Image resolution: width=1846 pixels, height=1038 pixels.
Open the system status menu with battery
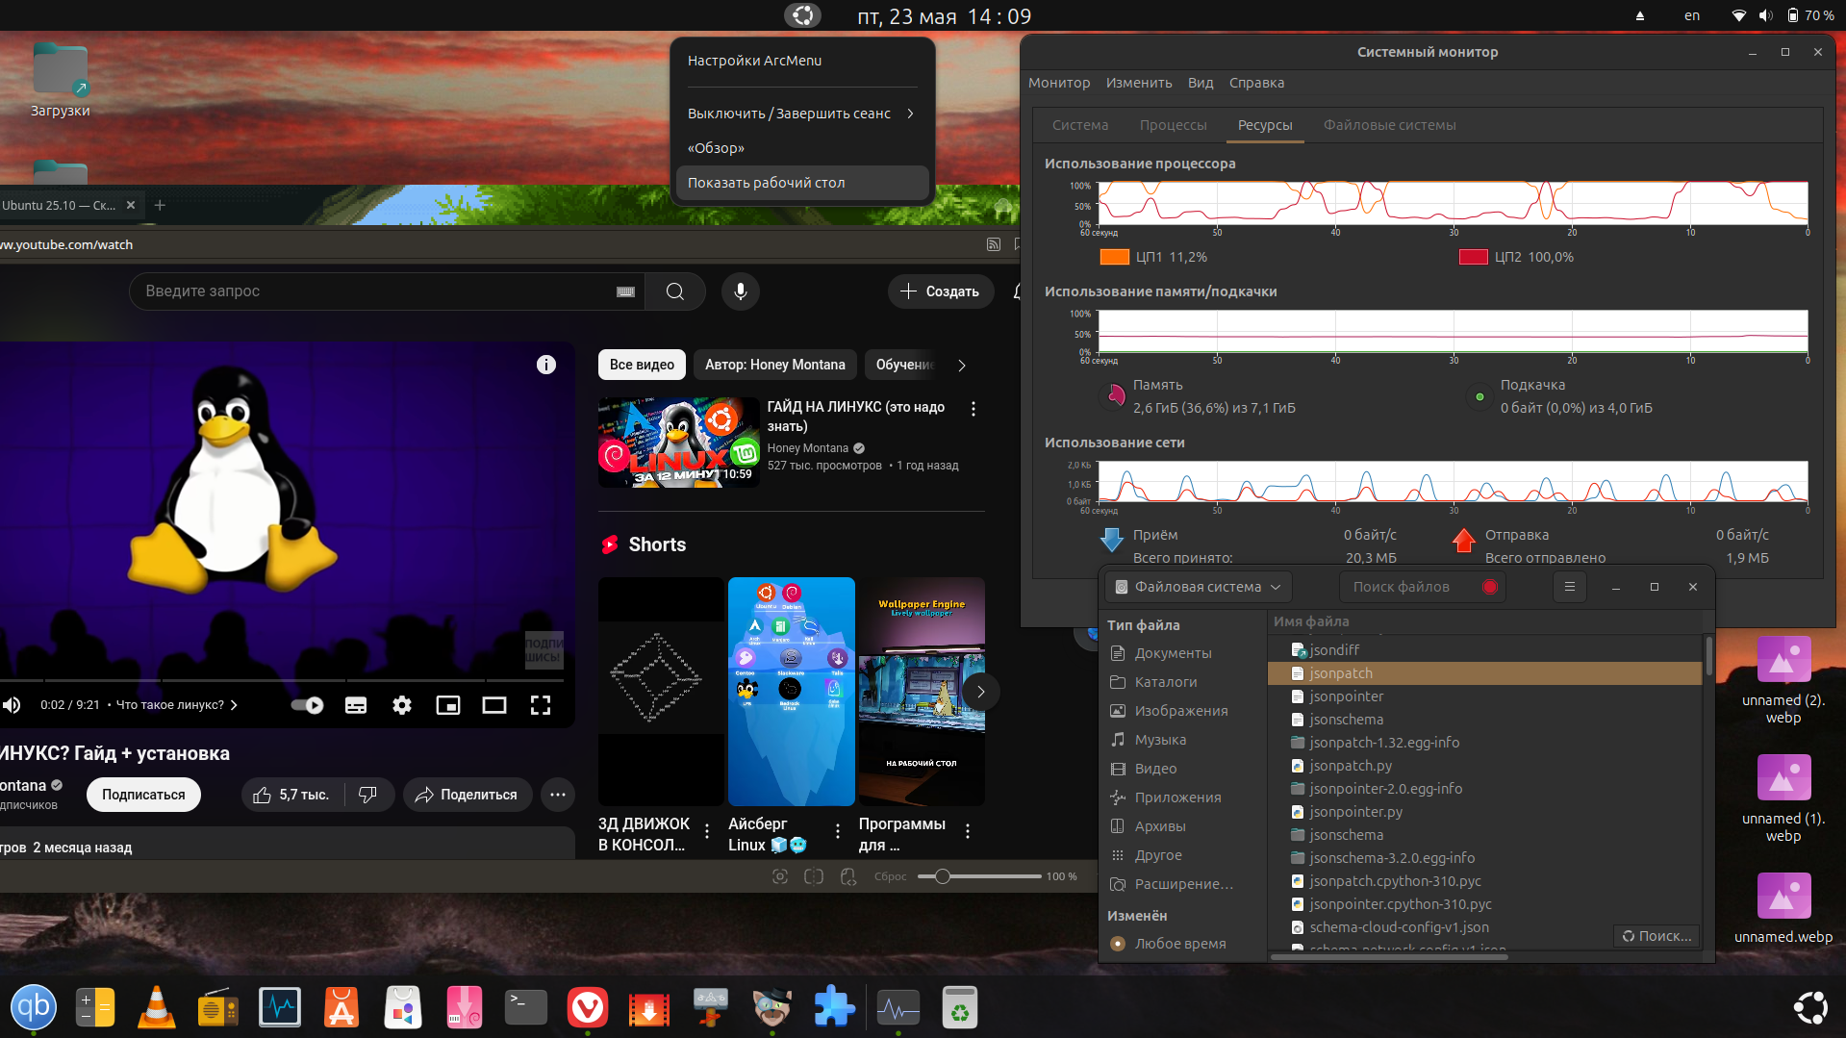[x=1784, y=15]
